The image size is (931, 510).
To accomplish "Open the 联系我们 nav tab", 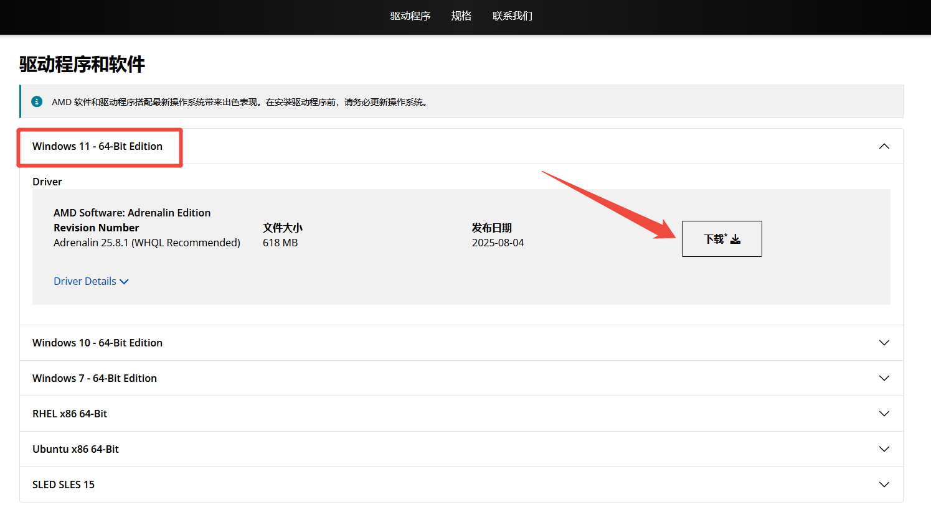I will coord(513,16).
